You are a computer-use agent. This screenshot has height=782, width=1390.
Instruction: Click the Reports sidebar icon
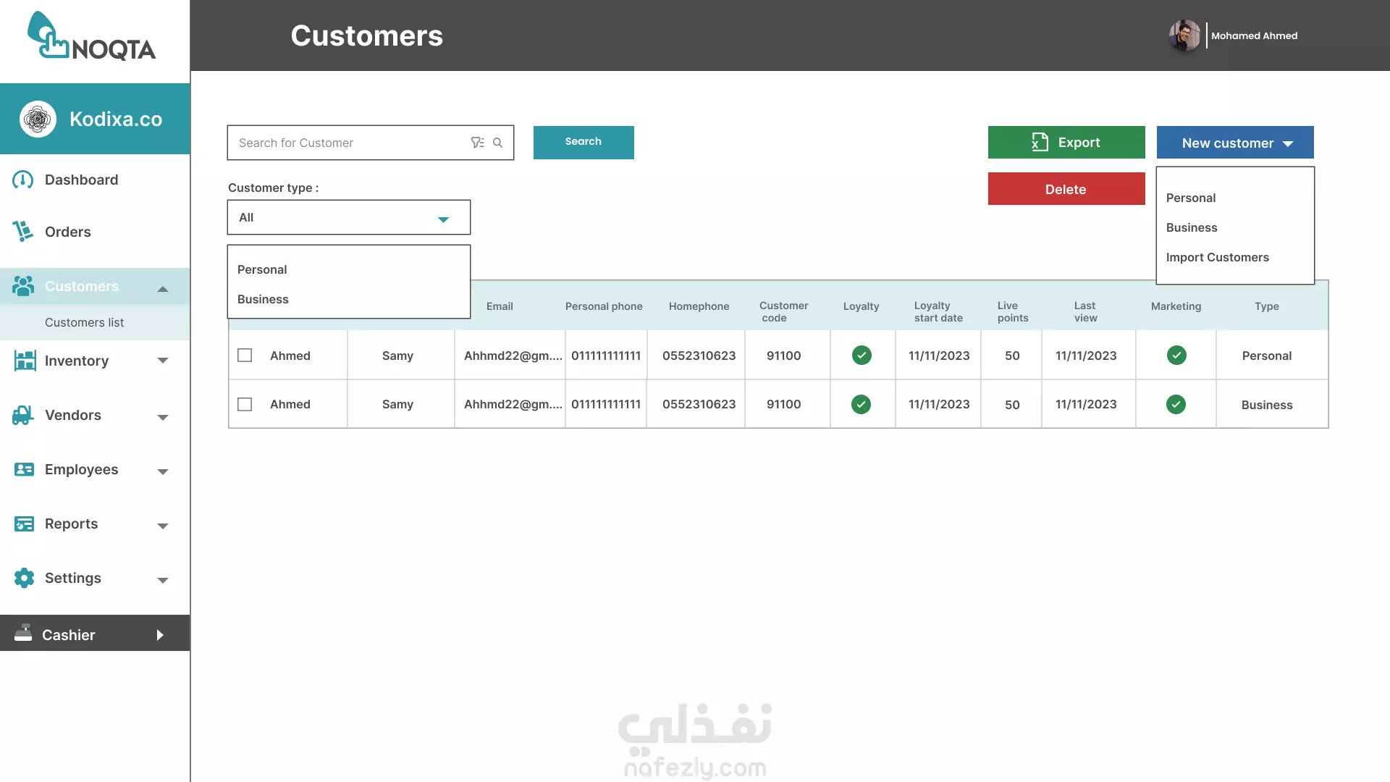(24, 524)
